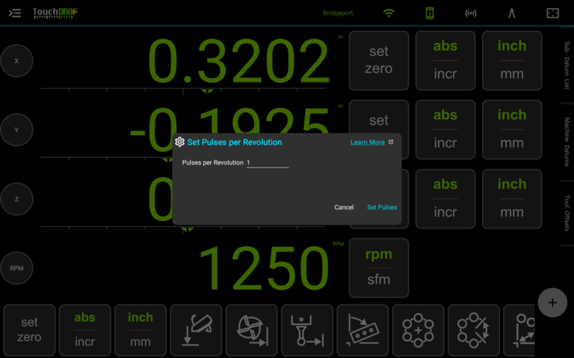The width and height of the screenshot is (574, 358).
Task: Click the external link icon beside Learn More
Action: [391, 142]
